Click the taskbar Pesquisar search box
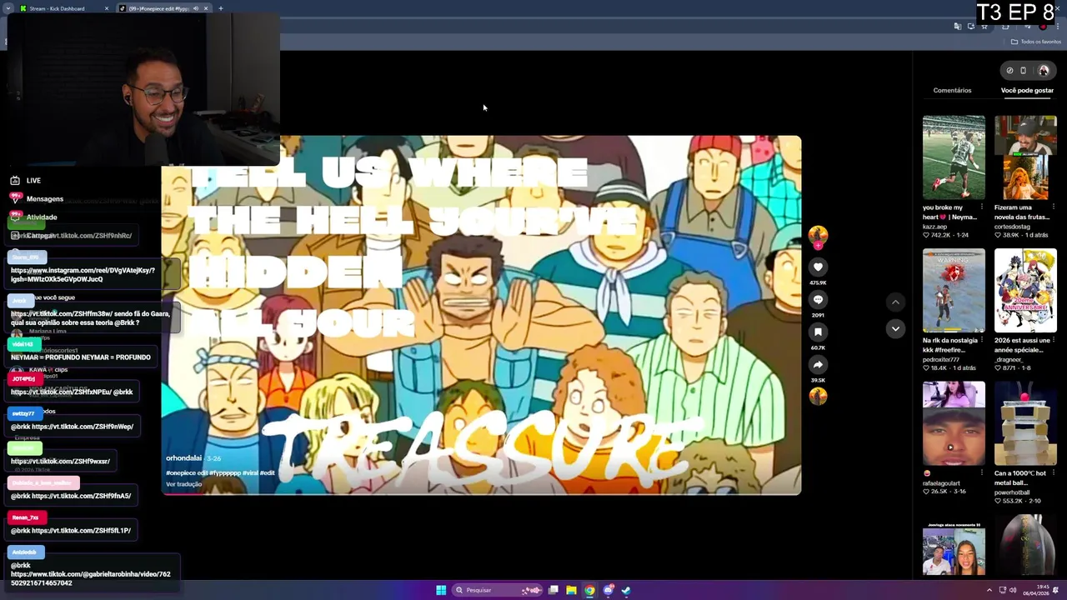This screenshot has width=1067, height=600. click(498, 590)
